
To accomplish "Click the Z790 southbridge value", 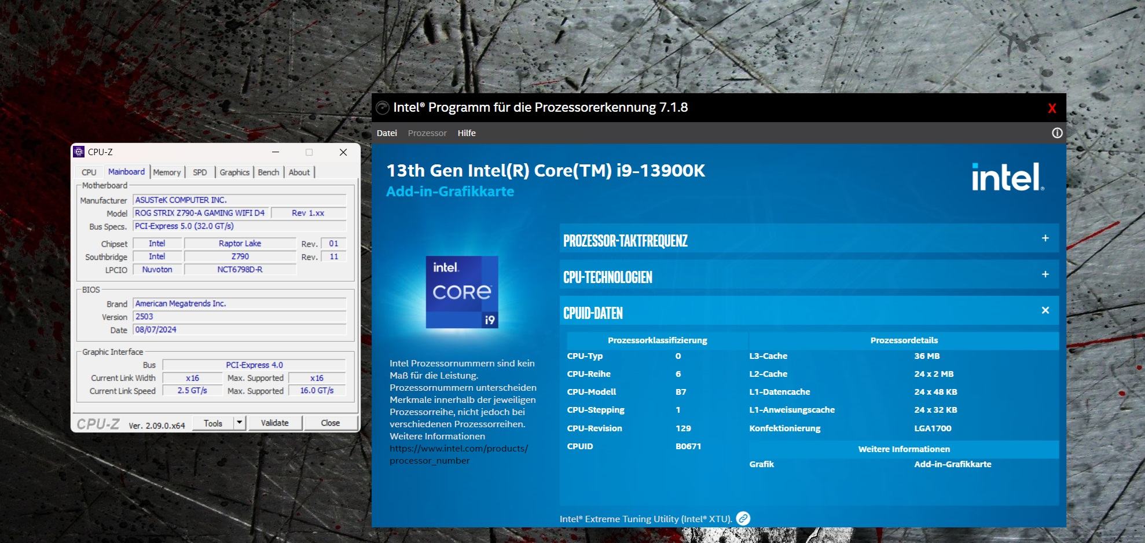I will [240, 256].
